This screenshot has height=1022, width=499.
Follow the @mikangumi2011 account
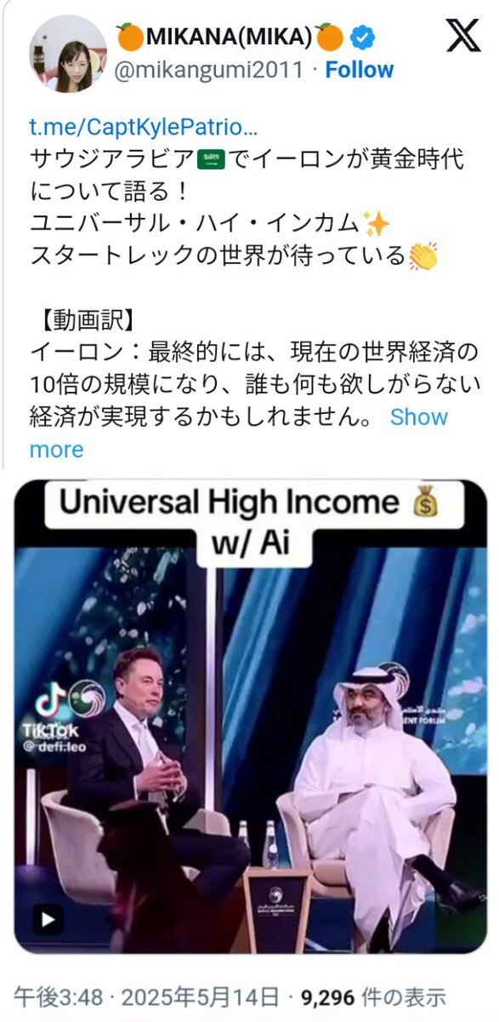click(360, 70)
